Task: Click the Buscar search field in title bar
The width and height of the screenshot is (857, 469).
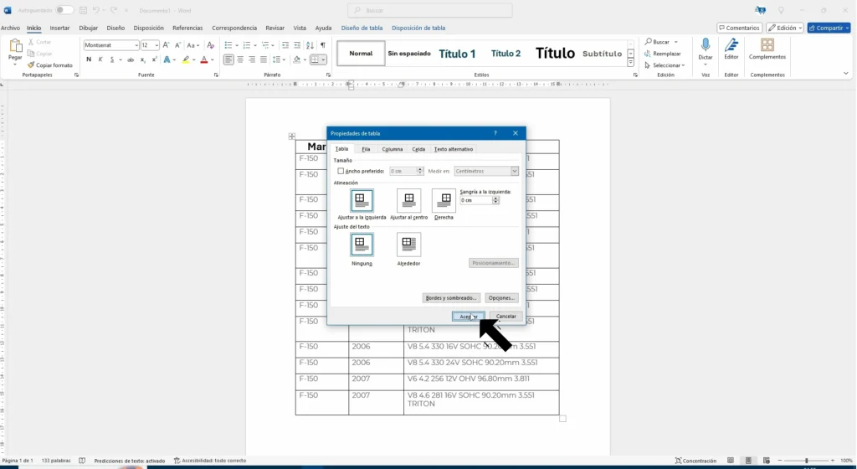Action: (x=430, y=10)
